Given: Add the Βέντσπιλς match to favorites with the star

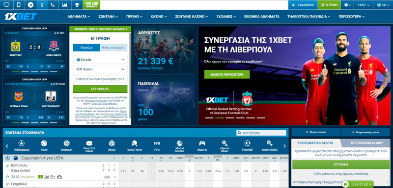Looking at the screenshot, I should coord(7,177).
